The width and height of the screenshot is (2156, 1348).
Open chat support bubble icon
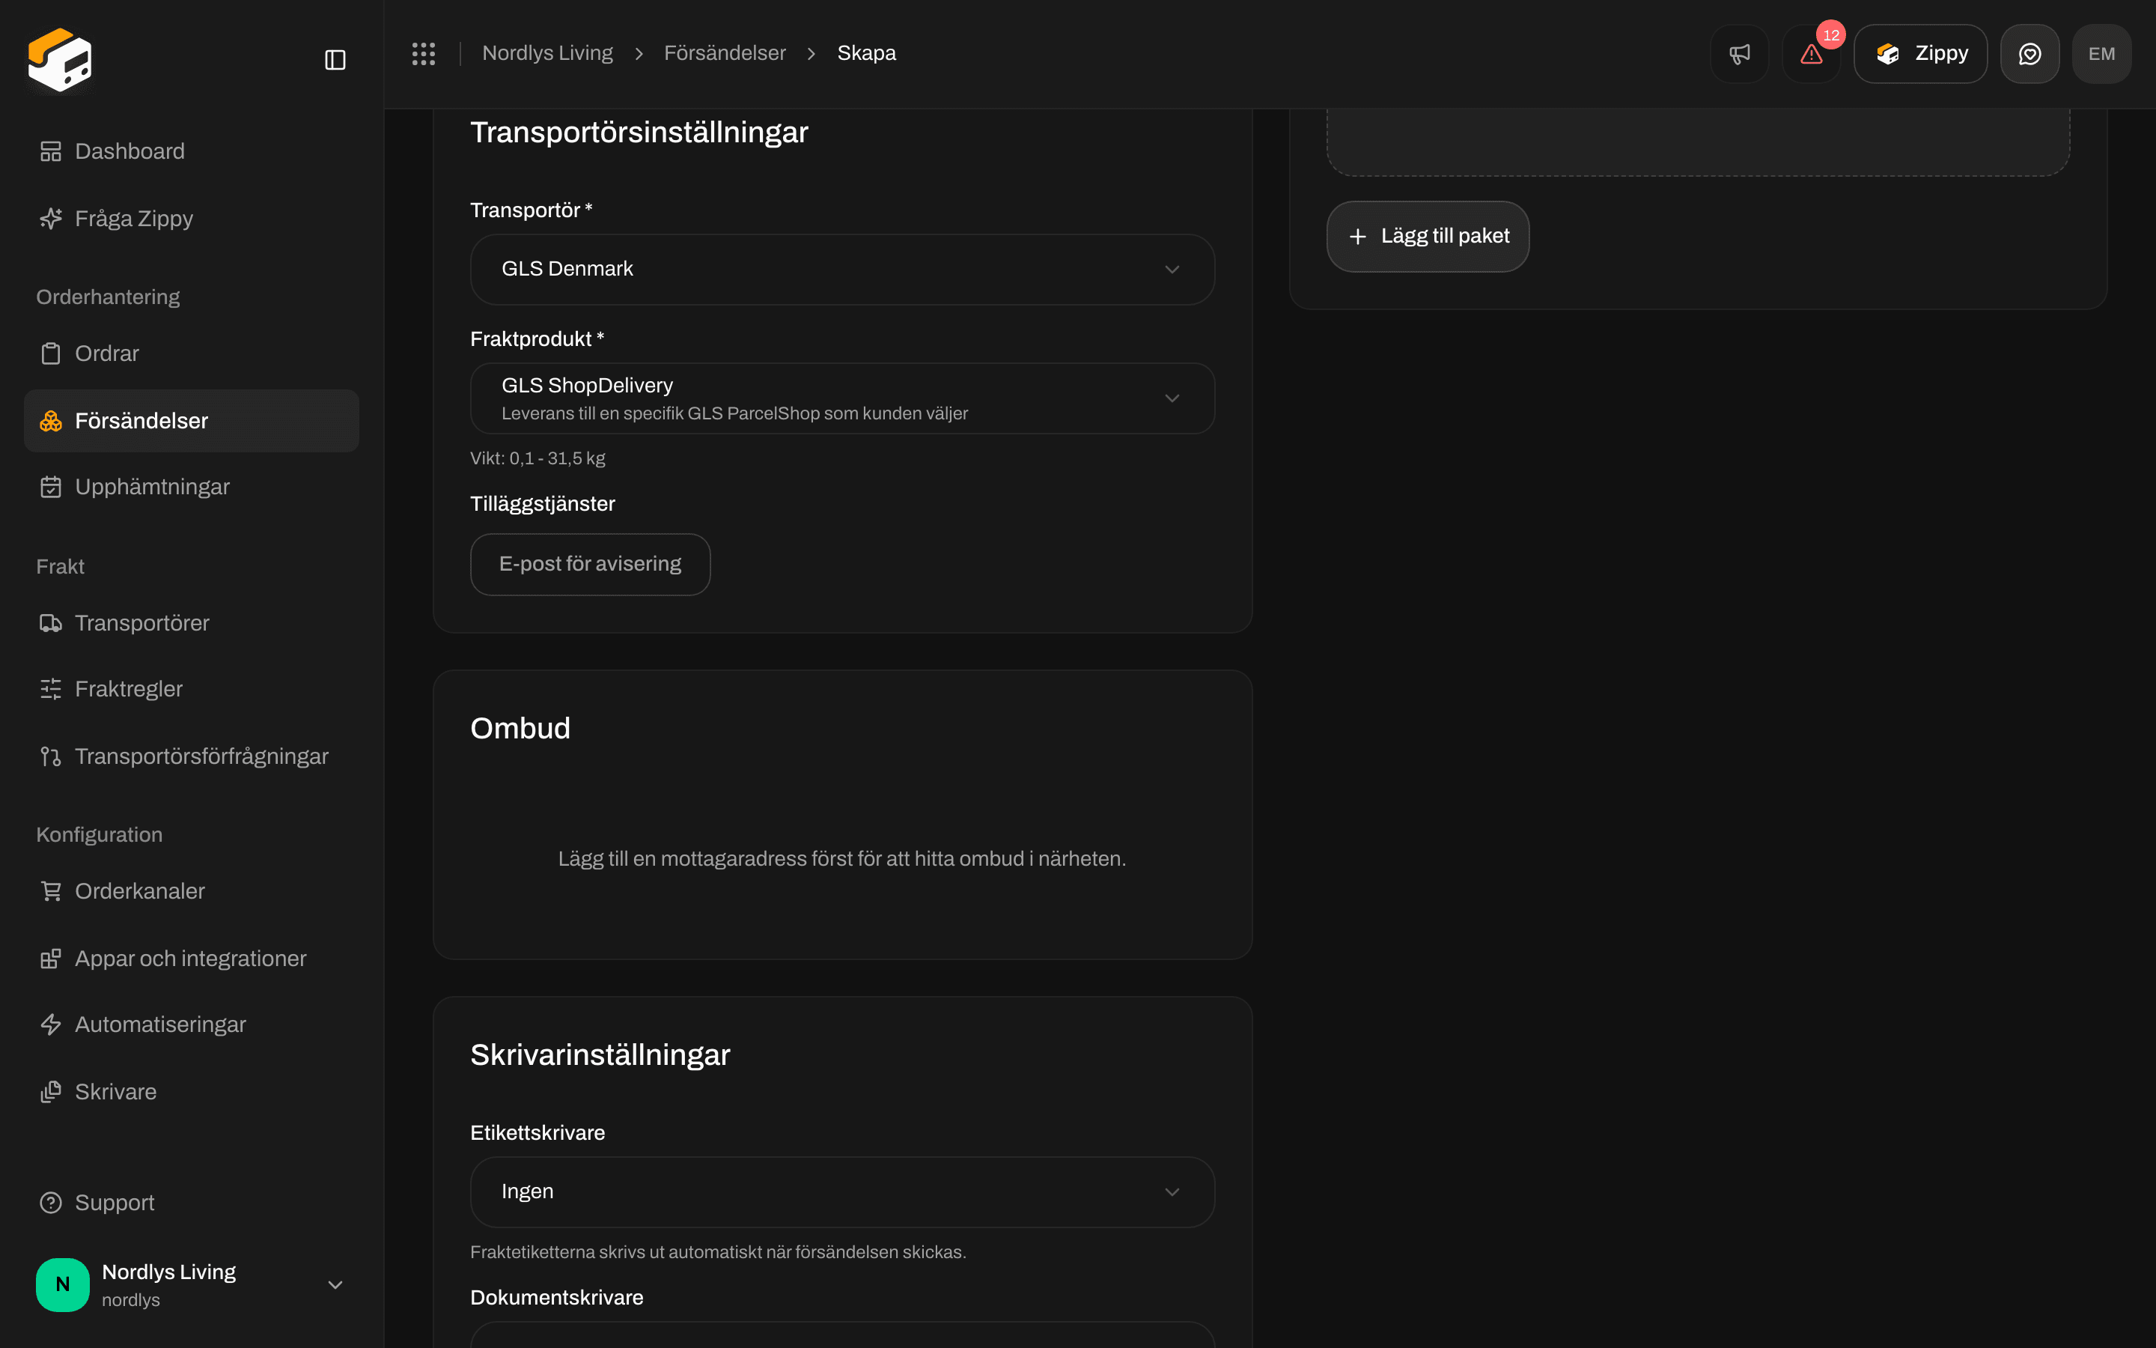point(2029,53)
